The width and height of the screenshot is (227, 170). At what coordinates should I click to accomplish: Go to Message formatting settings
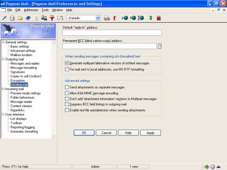[x=24, y=68]
